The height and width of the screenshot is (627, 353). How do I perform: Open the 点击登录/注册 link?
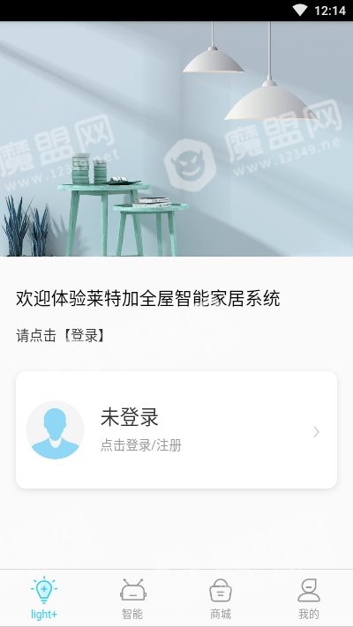click(x=141, y=445)
